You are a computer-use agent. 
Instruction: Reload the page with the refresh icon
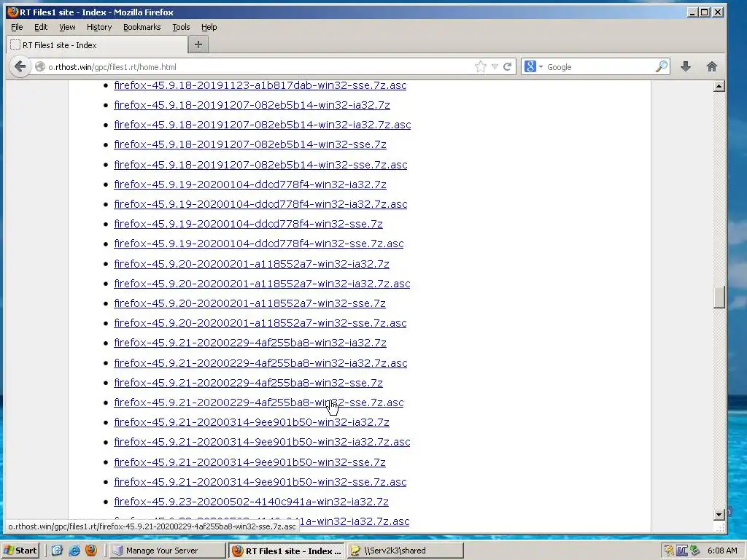pos(508,66)
